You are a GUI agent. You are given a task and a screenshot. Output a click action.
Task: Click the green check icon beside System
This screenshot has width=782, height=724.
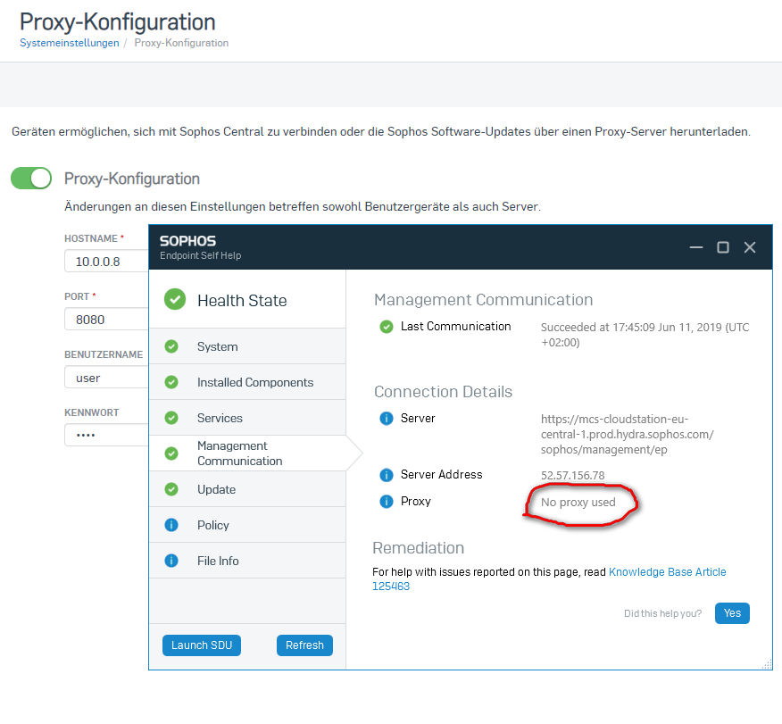pyautogui.click(x=171, y=346)
